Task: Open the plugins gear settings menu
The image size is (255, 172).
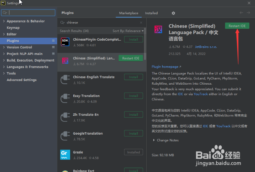Action: 173,13
